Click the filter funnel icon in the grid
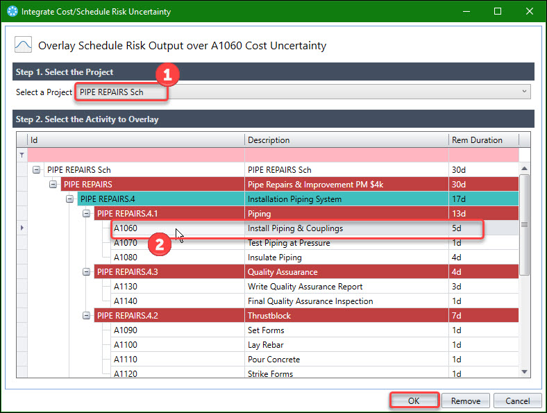Screen dimensions: 547x413 [22, 155]
